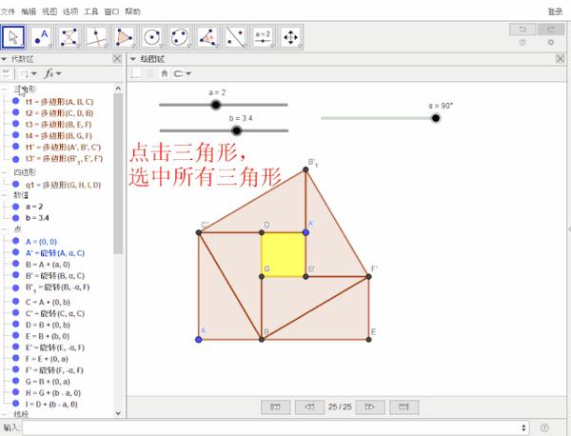Select the Slider a=2 tool
Image resolution: width=571 pixels, height=436 pixels.
point(263,37)
